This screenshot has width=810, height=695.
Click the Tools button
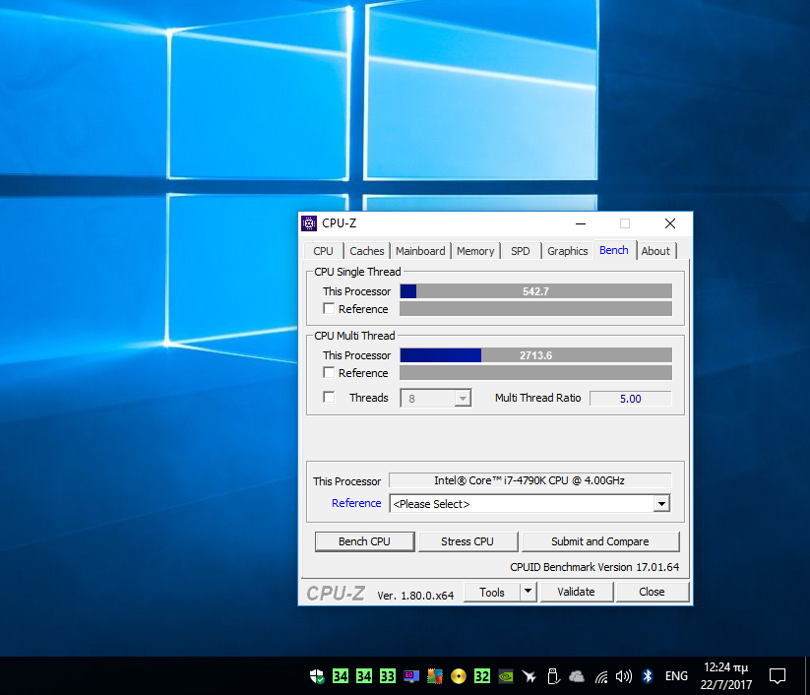click(492, 593)
